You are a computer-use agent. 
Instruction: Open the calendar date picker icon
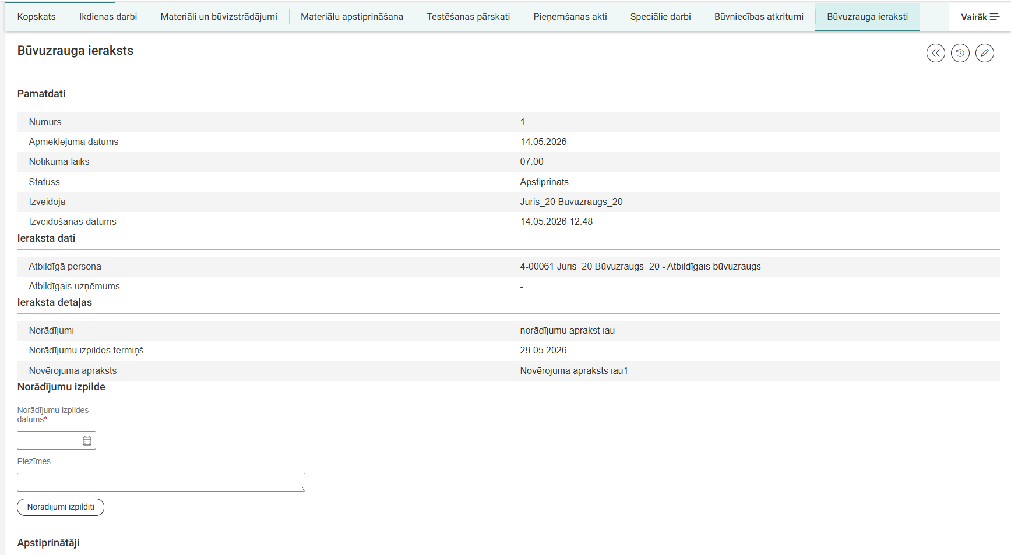87,441
